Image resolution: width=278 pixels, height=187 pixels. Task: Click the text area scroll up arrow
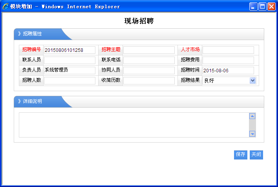[252, 116]
